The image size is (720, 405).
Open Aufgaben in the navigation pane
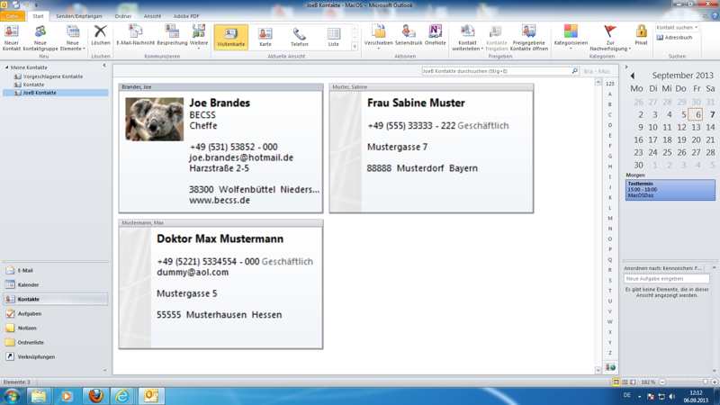[x=29, y=313]
